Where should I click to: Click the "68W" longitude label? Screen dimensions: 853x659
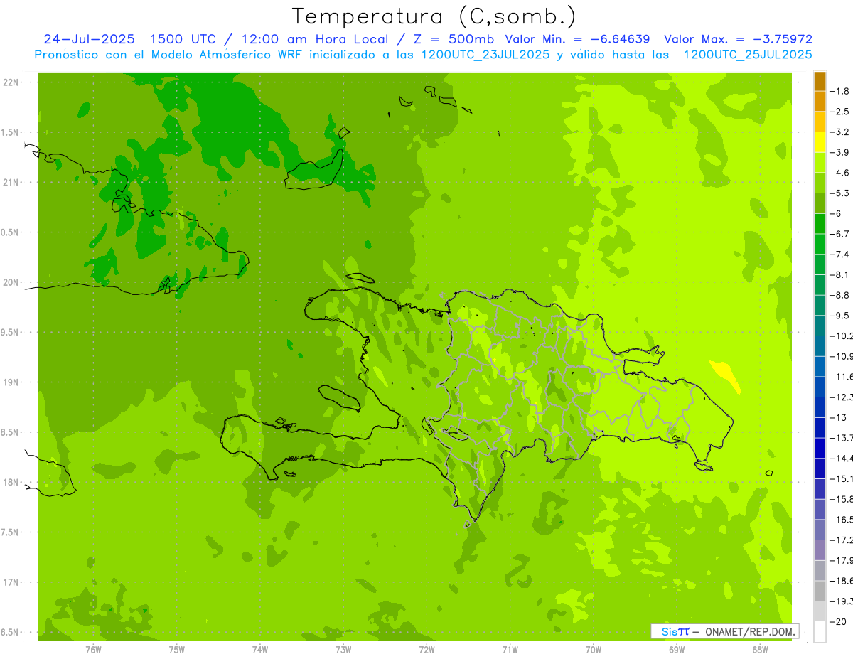[760, 649]
